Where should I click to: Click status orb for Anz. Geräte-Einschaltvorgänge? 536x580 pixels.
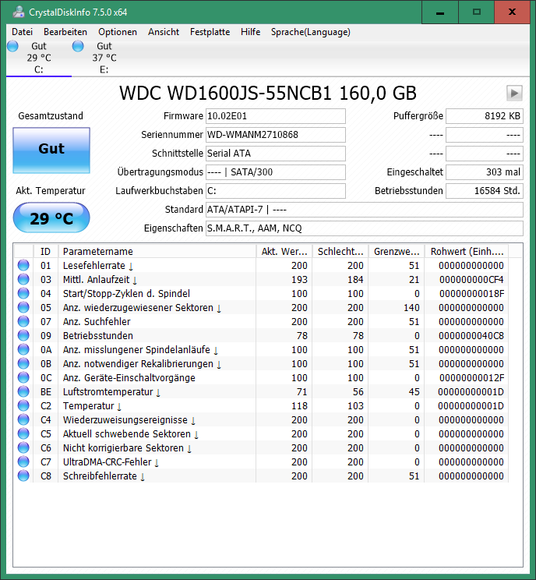23,377
